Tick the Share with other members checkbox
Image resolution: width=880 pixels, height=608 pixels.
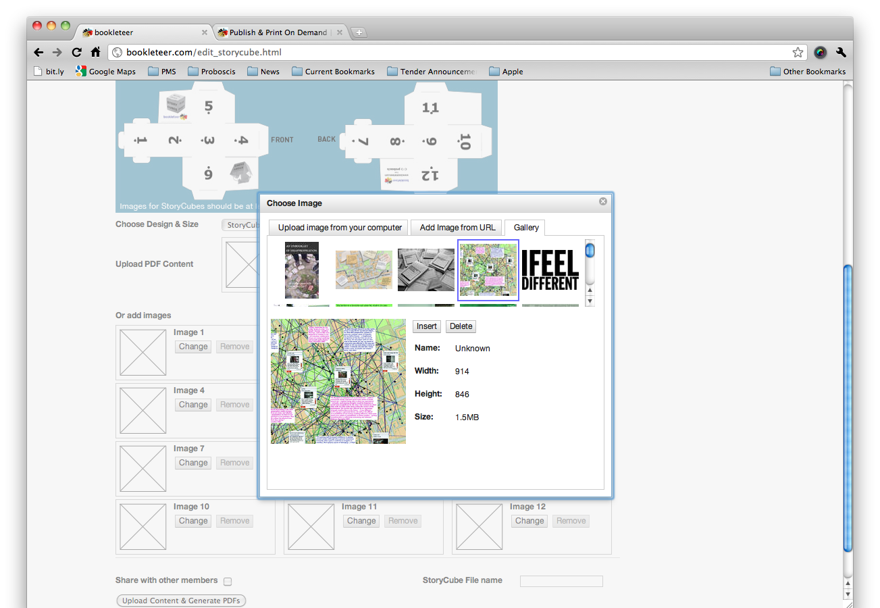(x=228, y=581)
